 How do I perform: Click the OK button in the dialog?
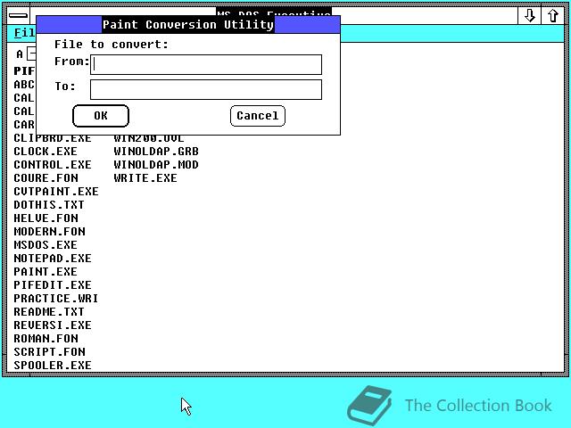(101, 116)
